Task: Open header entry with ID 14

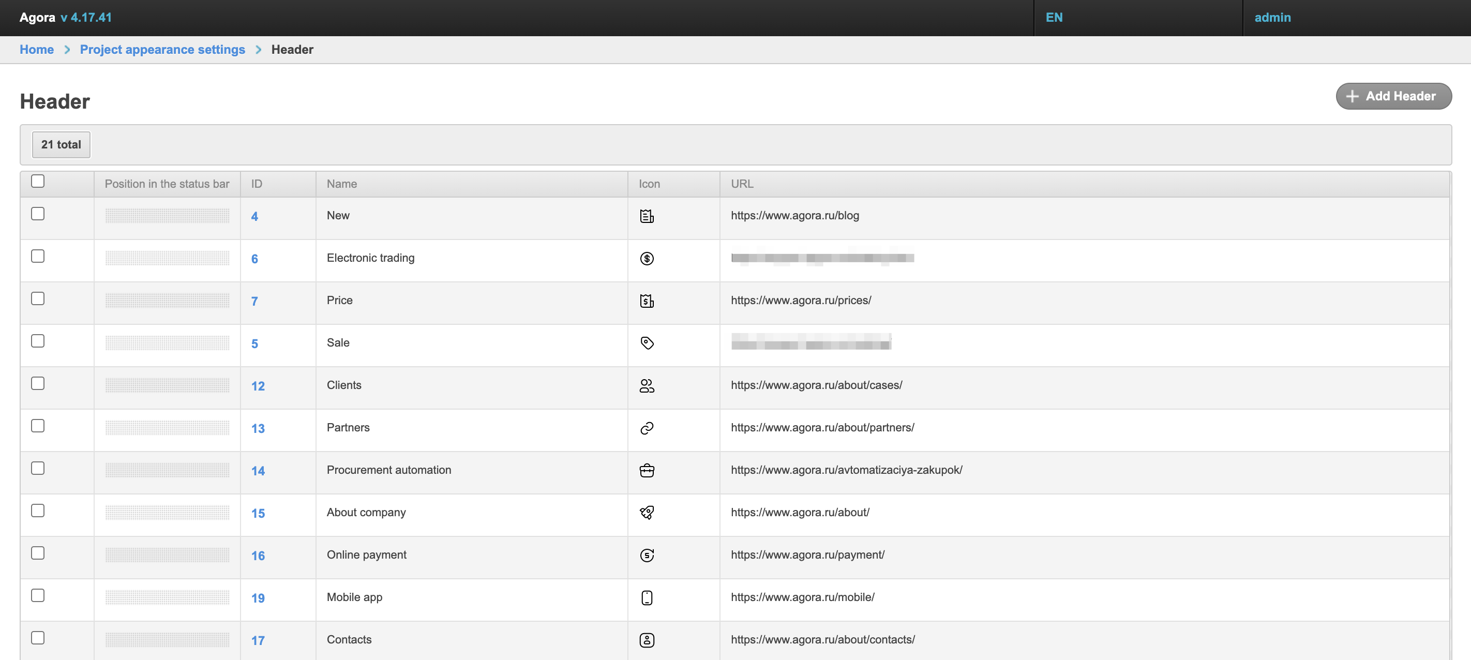Action: 258,471
